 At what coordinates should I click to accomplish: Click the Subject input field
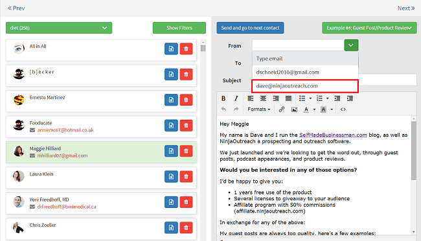388,80
